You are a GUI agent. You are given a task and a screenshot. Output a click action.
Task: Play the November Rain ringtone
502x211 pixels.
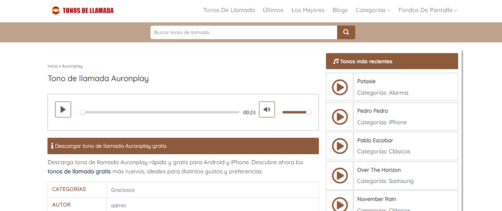[x=340, y=204]
